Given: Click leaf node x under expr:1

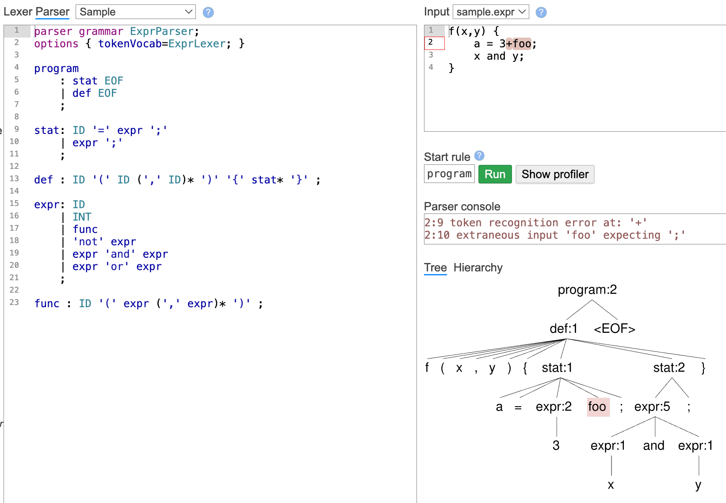Looking at the screenshot, I should 611,485.
